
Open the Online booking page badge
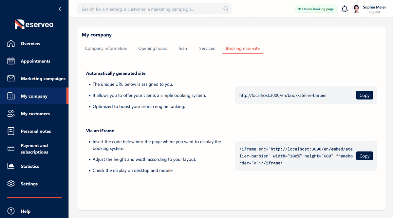(x=316, y=9)
